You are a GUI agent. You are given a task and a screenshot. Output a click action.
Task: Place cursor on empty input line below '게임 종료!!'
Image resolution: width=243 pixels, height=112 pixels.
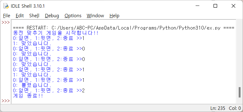[124, 101]
